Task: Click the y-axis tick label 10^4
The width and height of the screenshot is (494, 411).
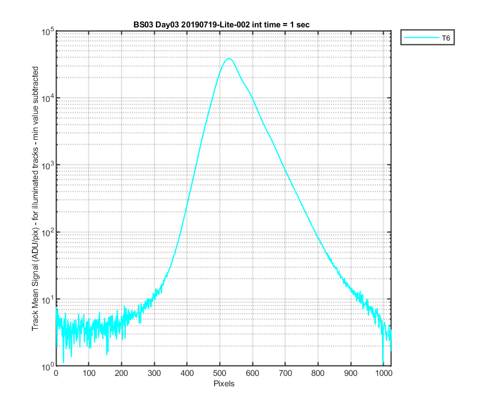Action: (48, 99)
